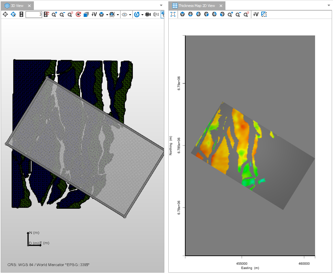Click the zoom in icon in Thickness Map view

pos(230,14)
